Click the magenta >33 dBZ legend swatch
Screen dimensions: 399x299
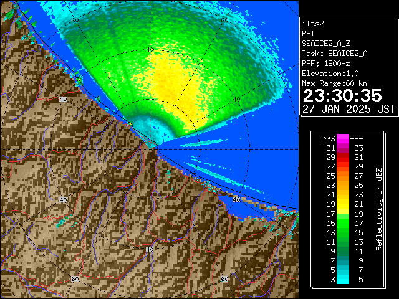(x=343, y=139)
